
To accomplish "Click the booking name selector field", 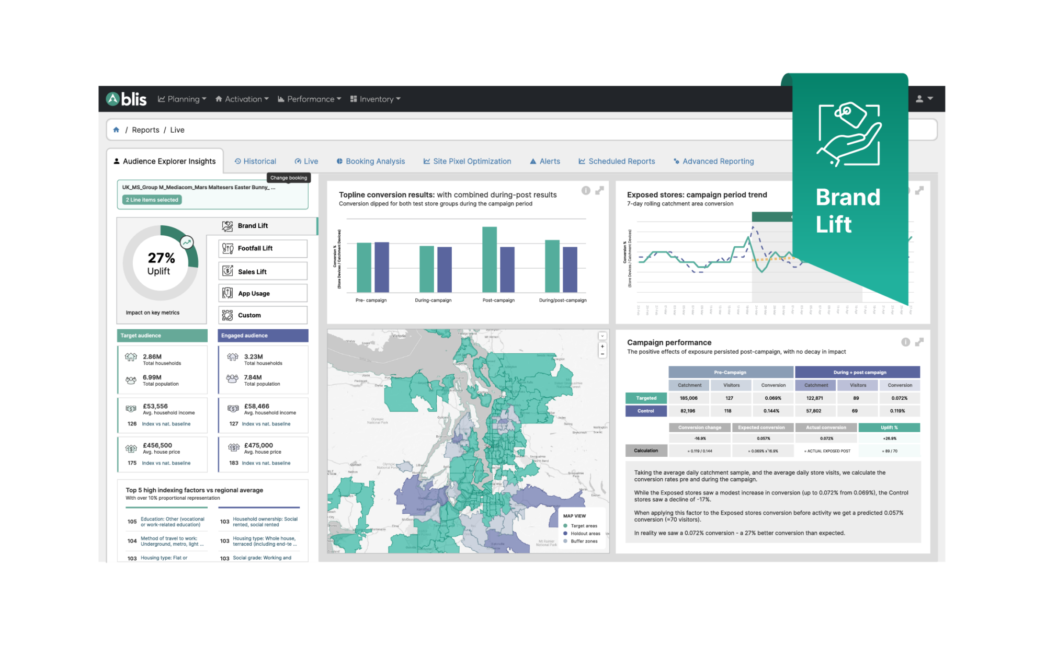I will (x=213, y=194).
